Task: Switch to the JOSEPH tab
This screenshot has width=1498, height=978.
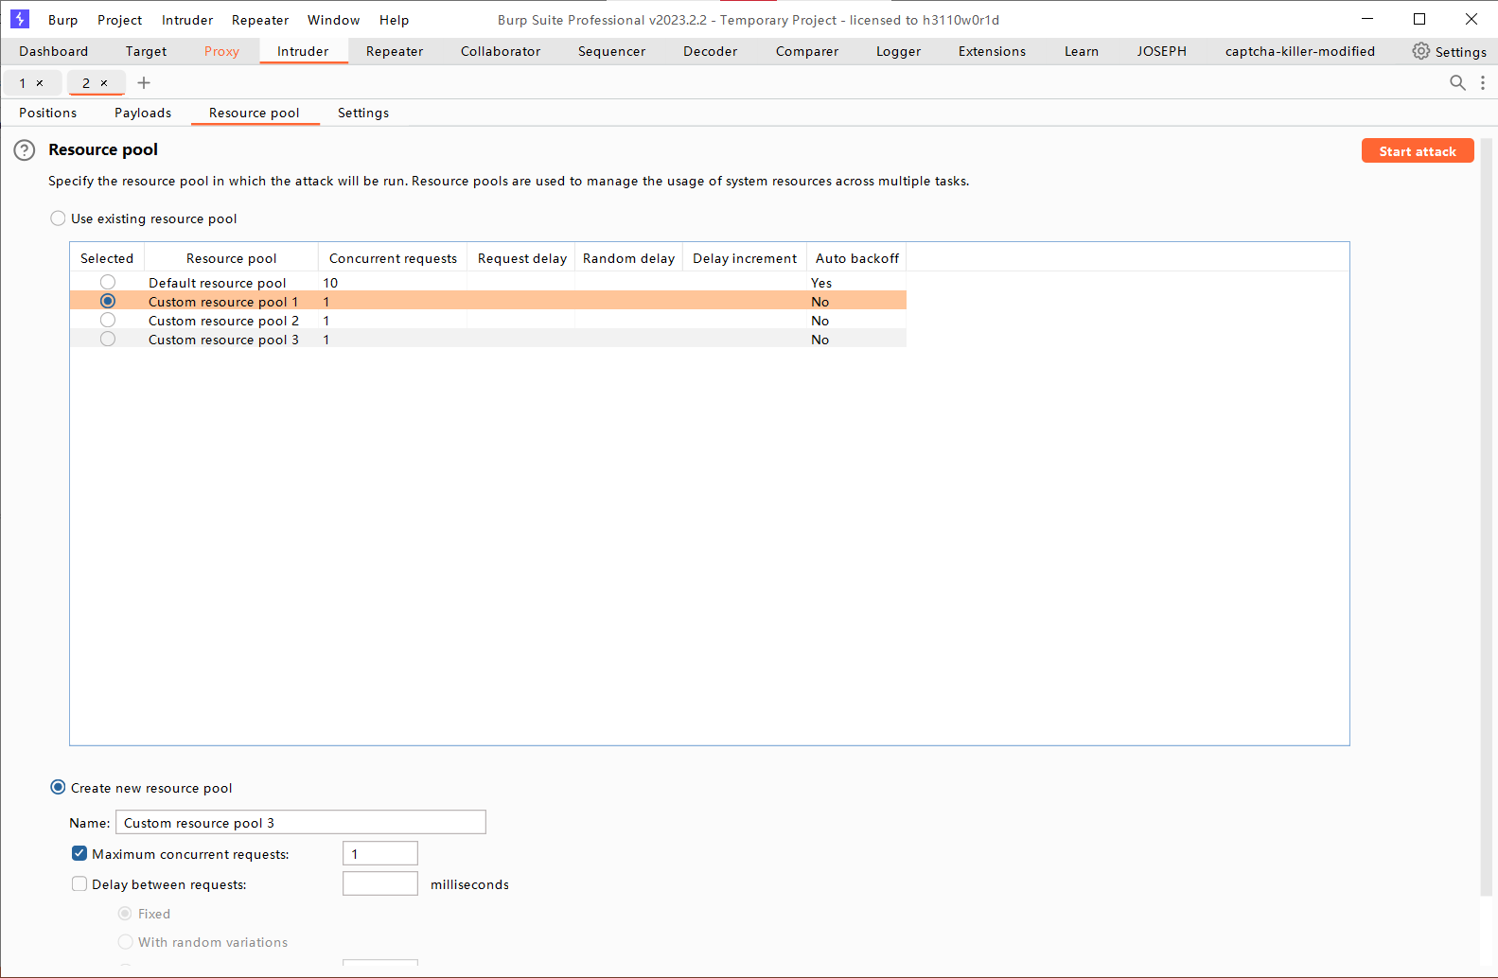Action: point(1162,51)
